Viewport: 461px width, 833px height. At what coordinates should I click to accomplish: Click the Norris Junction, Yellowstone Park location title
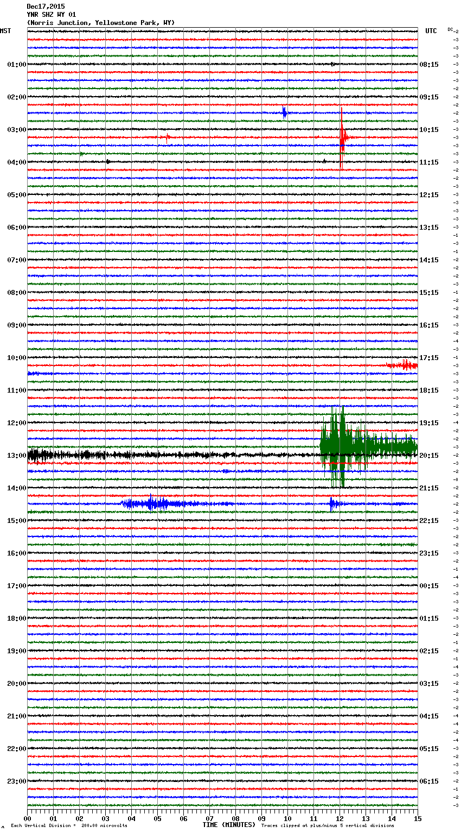pyautogui.click(x=101, y=23)
